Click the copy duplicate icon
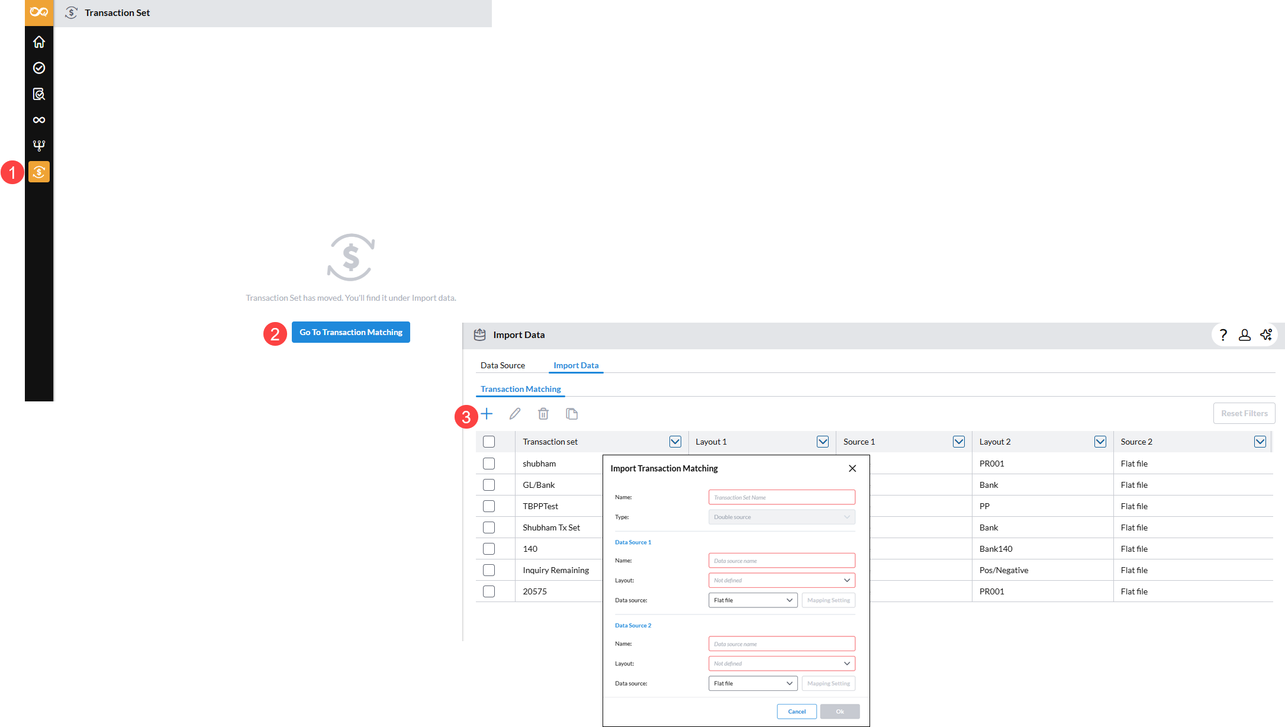The image size is (1285, 727). tap(572, 414)
